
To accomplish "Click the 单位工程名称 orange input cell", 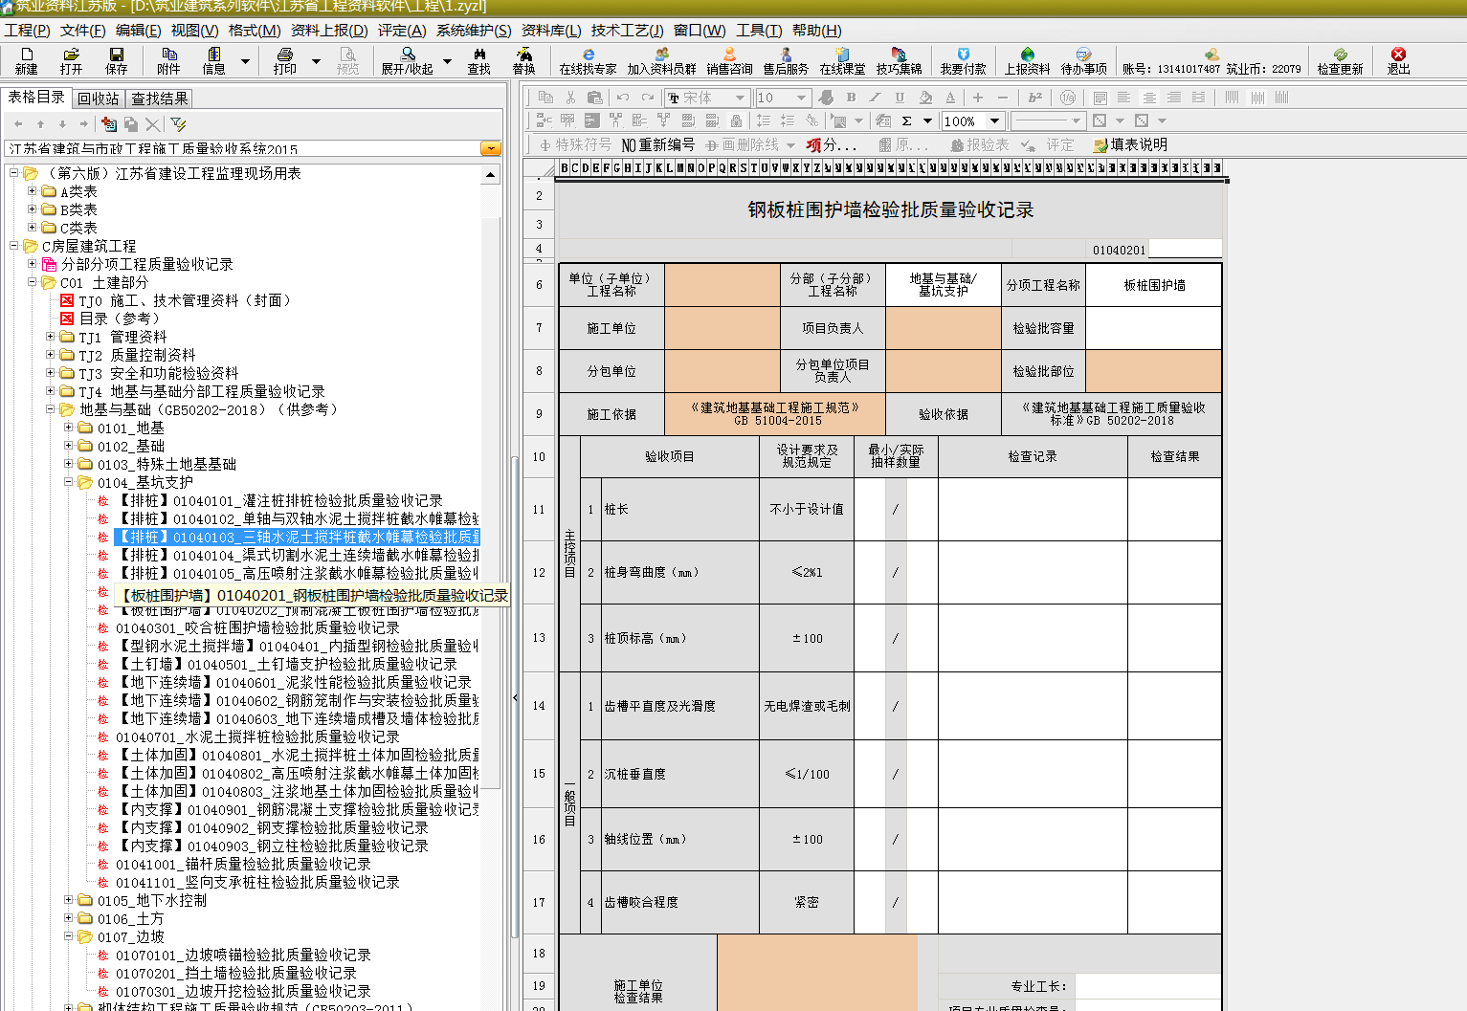I will tap(722, 285).
